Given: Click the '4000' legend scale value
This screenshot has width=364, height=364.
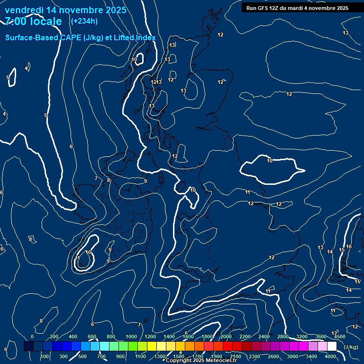Looking at the screenshot, I should coord(330,356).
